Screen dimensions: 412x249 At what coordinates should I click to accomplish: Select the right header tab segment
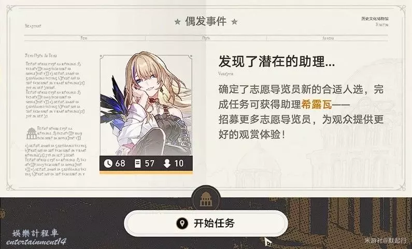click(328, 38)
